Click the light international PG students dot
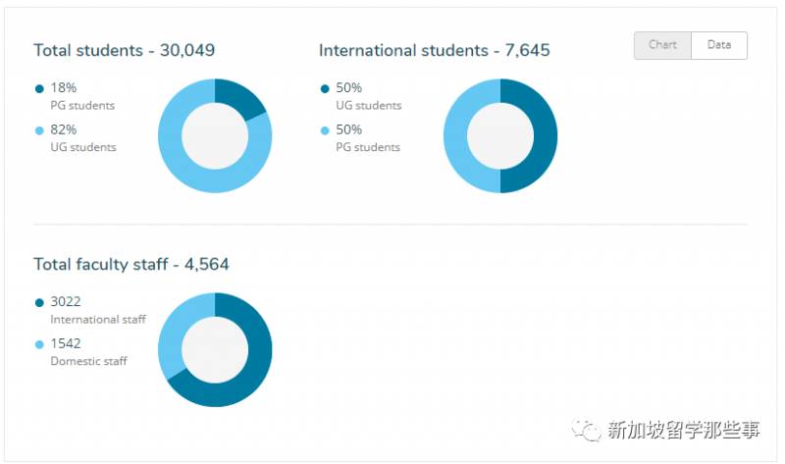 tap(325, 130)
